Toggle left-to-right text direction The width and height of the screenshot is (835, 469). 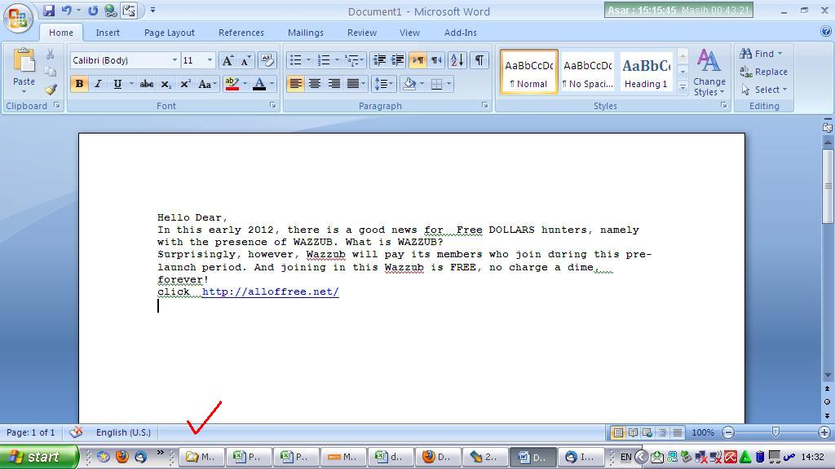418,60
